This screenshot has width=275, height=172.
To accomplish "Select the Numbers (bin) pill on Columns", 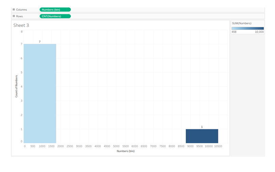I will click(55, 9).
